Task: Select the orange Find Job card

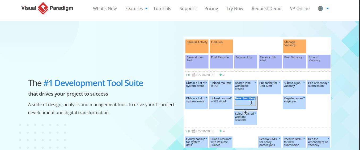Action: (x=221, y=46)
